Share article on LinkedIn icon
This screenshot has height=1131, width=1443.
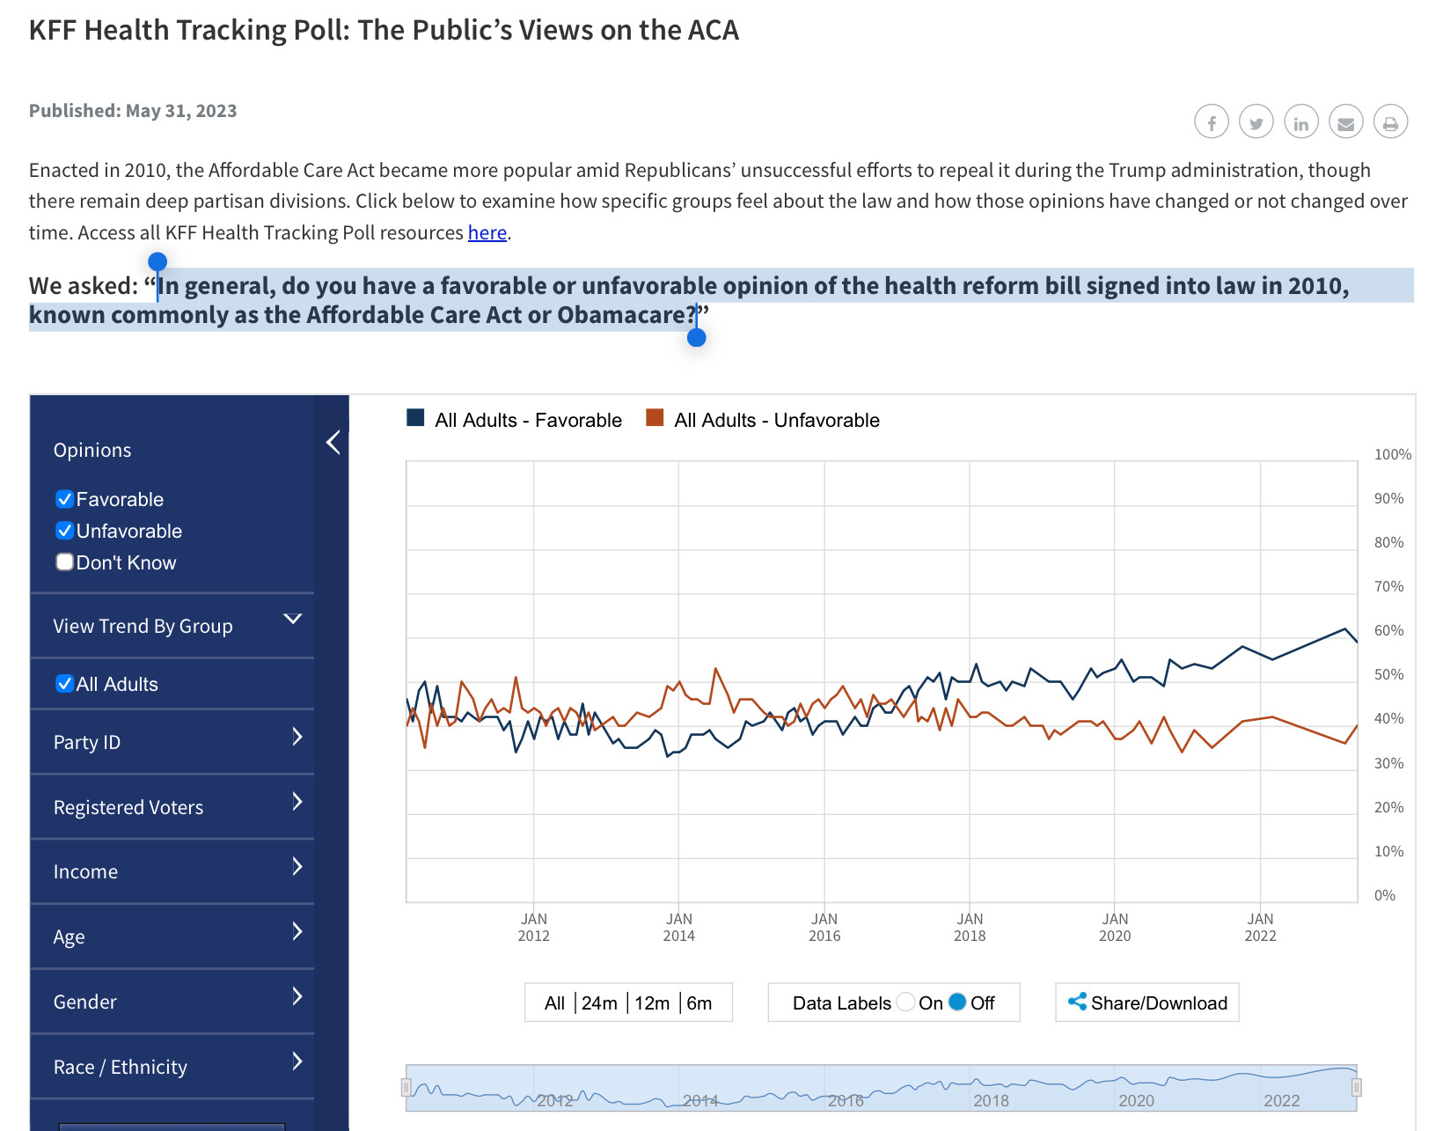1301,121
